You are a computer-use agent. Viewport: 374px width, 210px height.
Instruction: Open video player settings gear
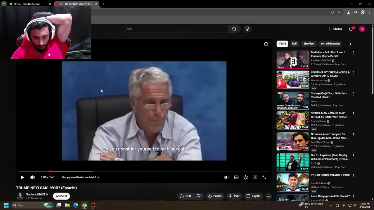coord(245,177)
